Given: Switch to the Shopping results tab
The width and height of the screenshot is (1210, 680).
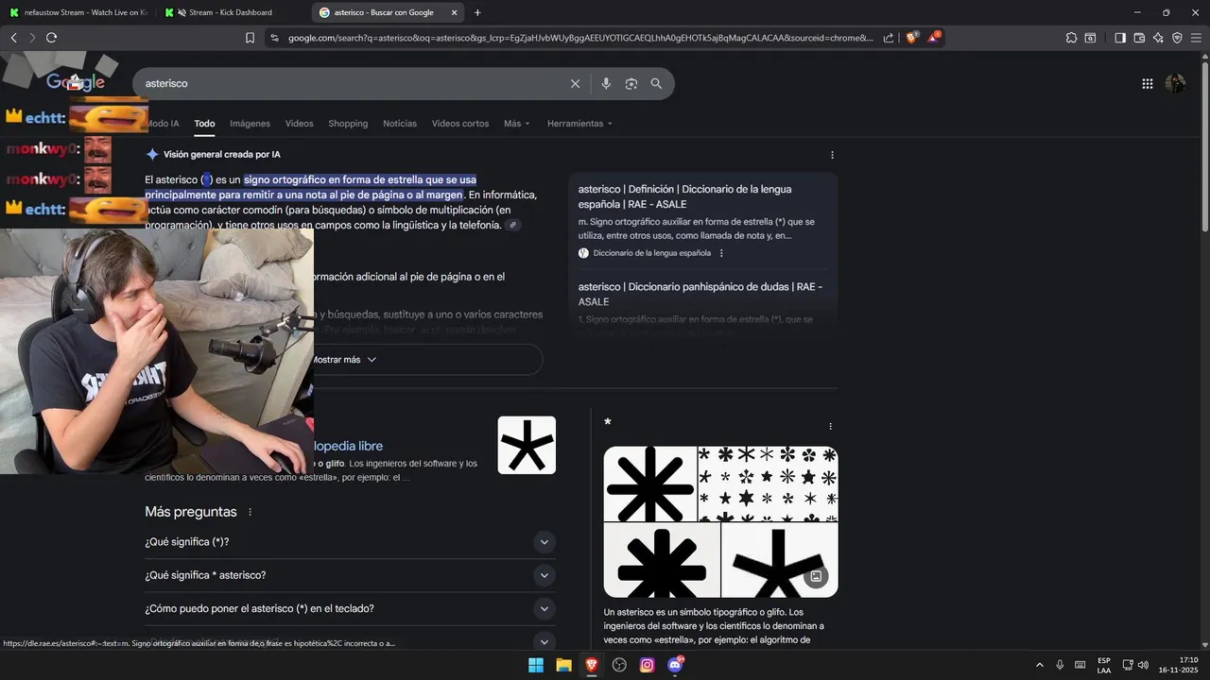Looking at the screenshot, I should click(348, 124).
